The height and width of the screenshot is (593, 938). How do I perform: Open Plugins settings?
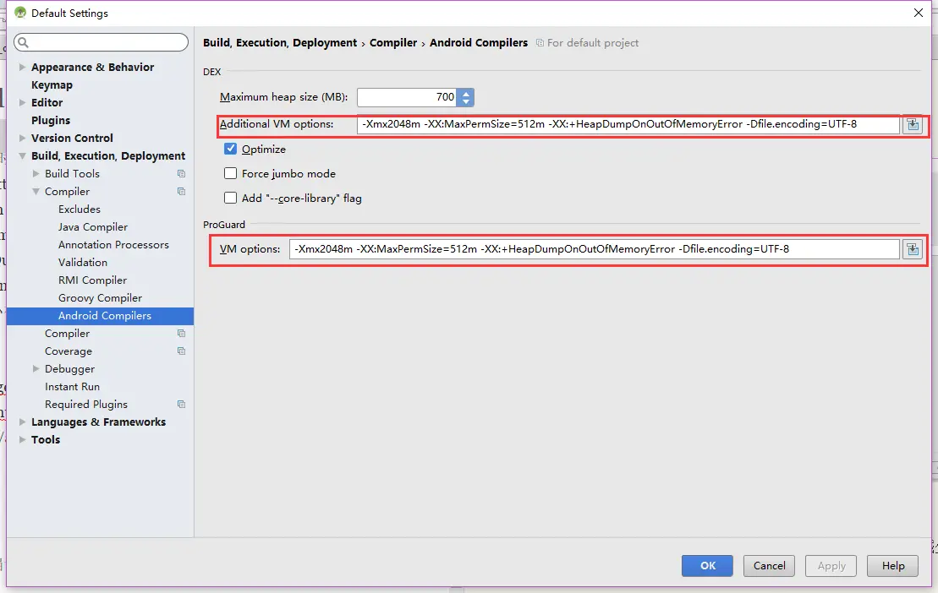[51, 120]
